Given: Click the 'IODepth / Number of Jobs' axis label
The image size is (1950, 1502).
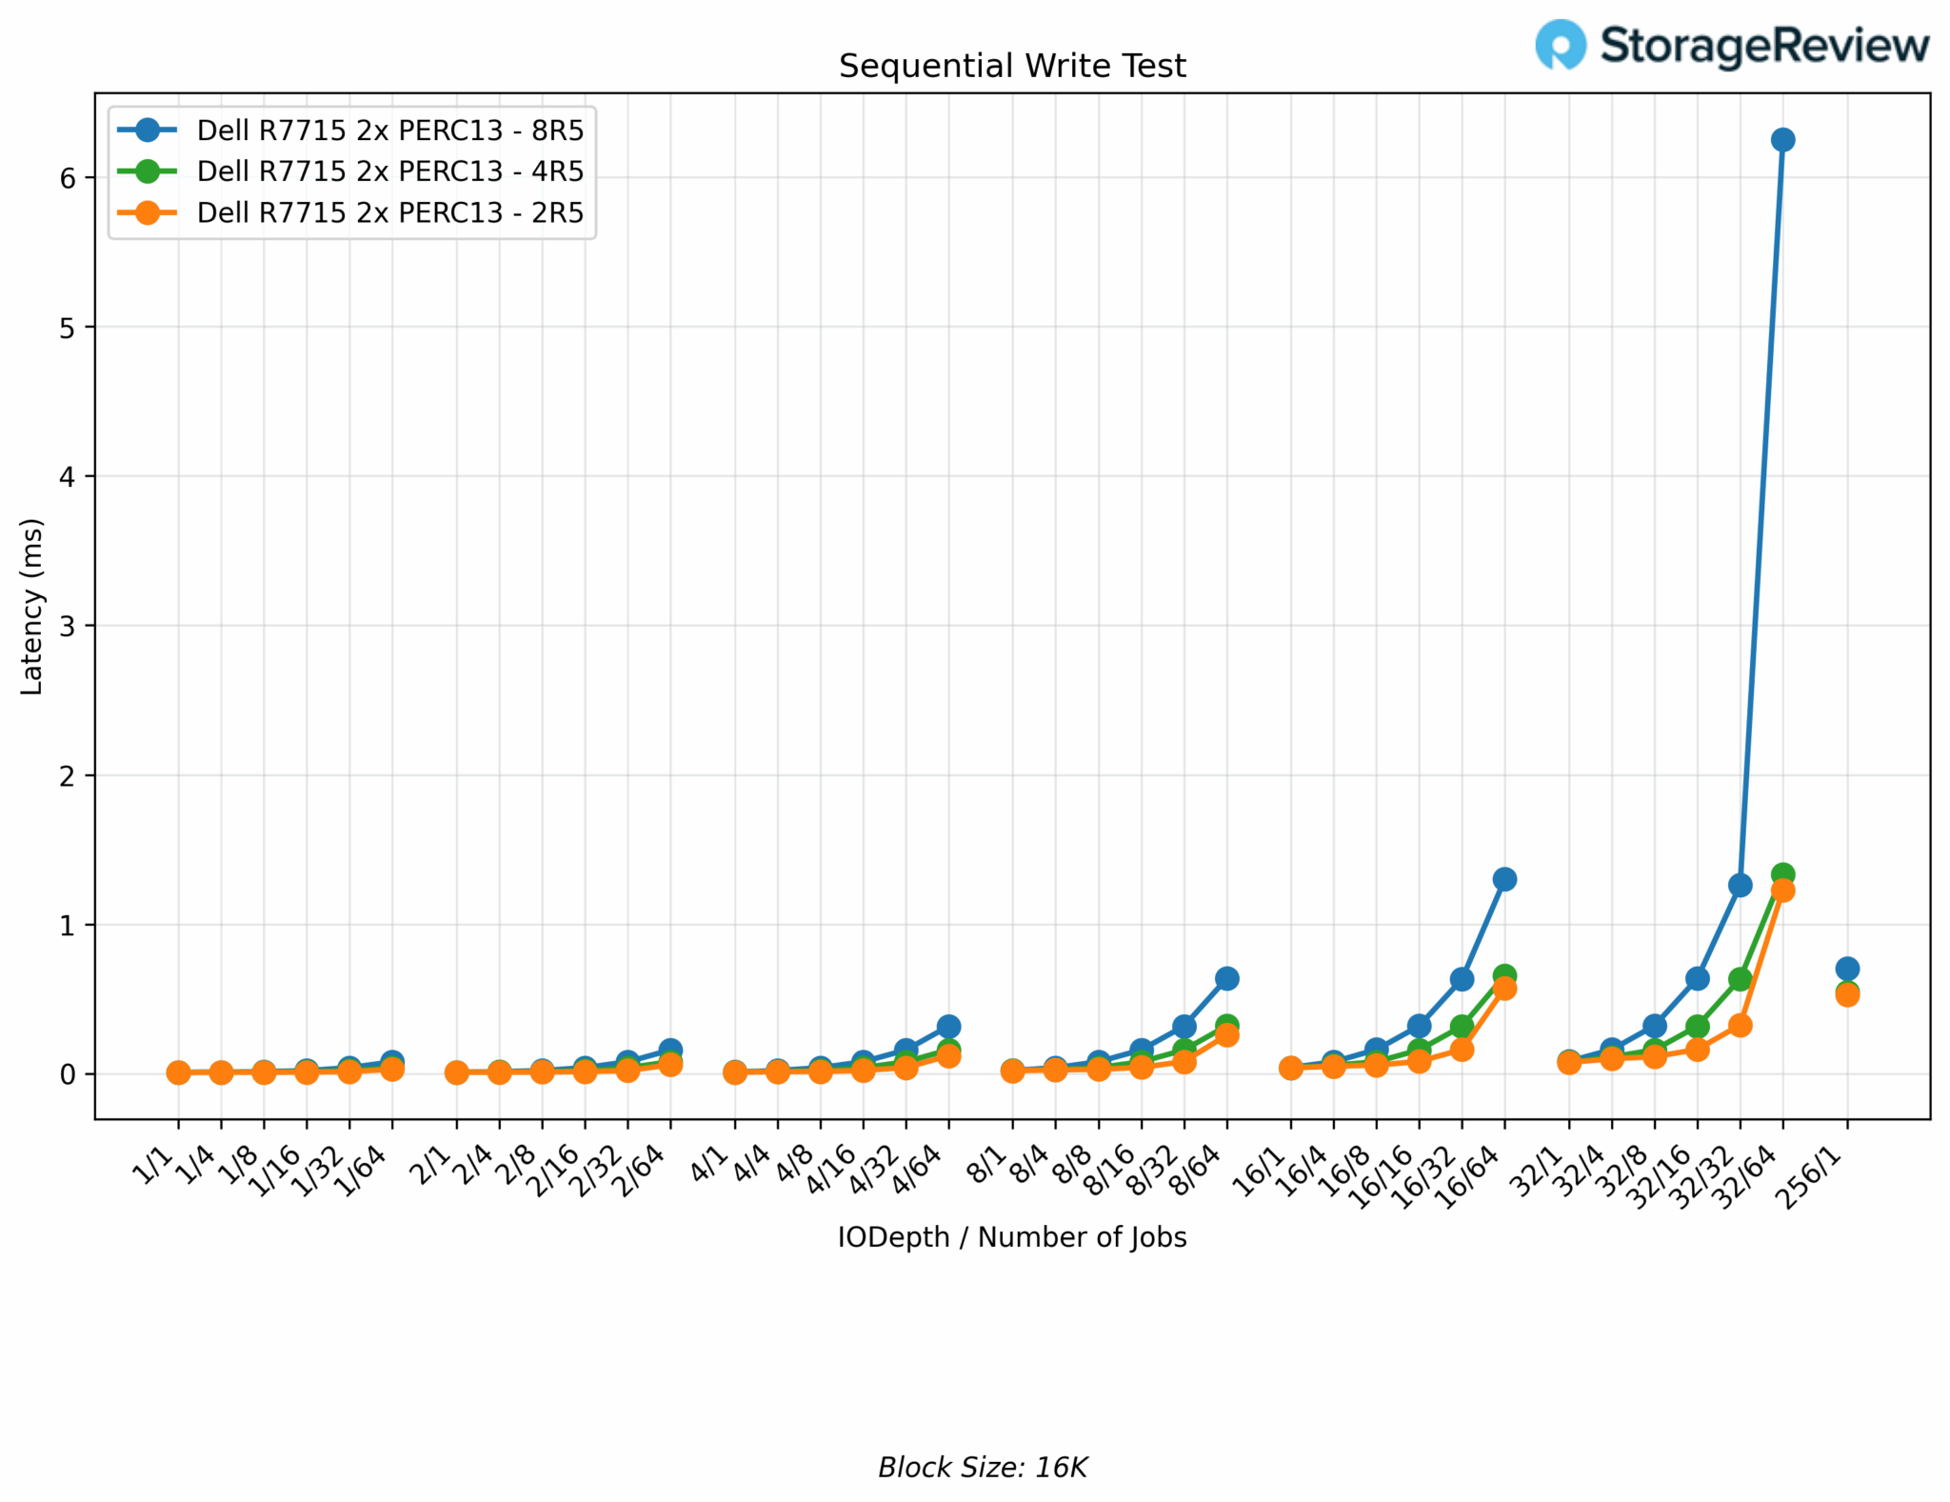Looking at the screenshot, I should (1012, 1237).
